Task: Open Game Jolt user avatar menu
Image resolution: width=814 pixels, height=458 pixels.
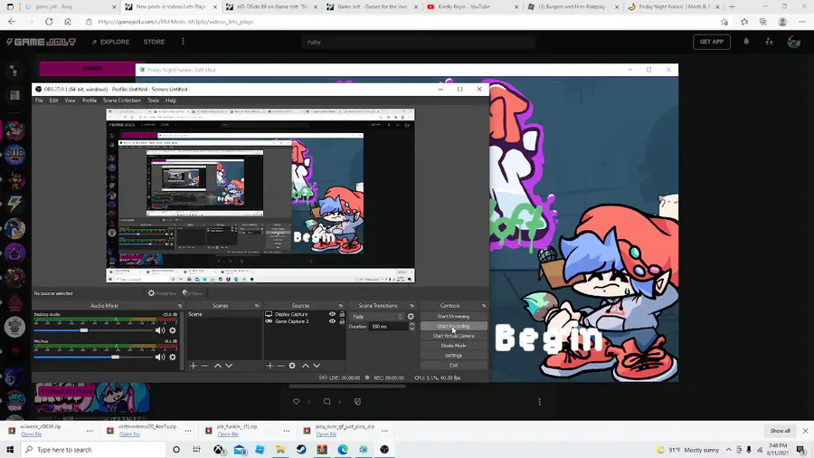Action: point(794,42)
